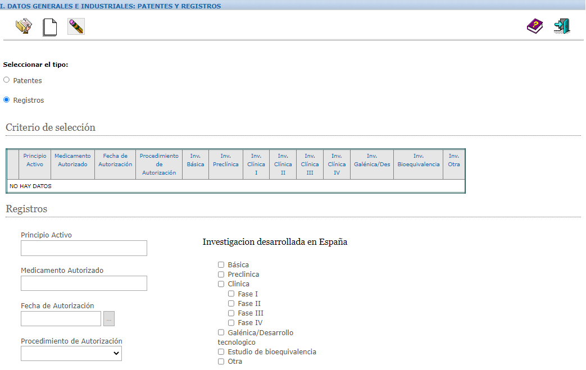Check the Estudio de bioequivalencia option
The height and width of the screenshot is (370, 586).
tap(221, 352)
